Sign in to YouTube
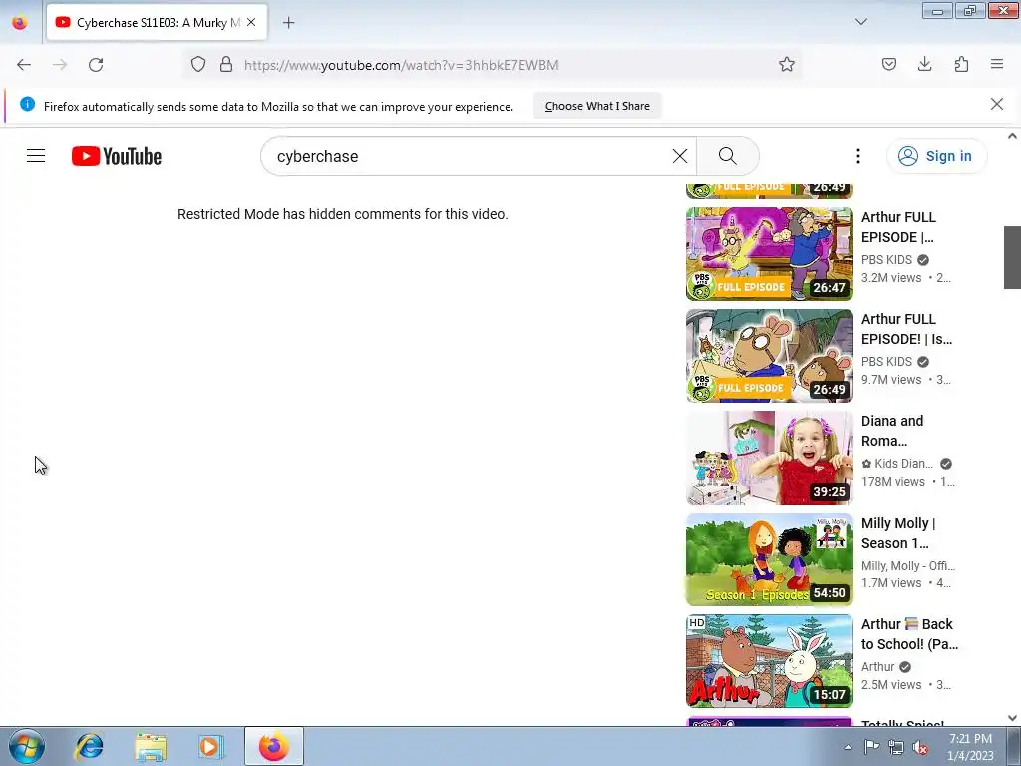1021x766 pixels. [x=936, y=156]
